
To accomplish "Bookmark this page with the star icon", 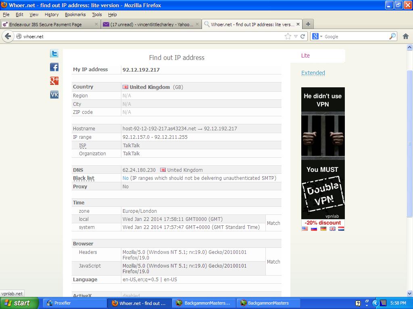I will point(288,36).
